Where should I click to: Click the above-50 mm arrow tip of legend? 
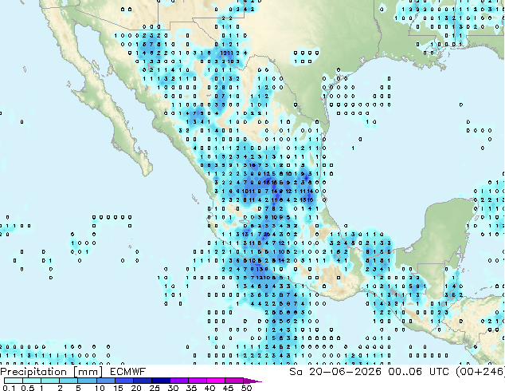pyautogui.click(x=252, y=381)
